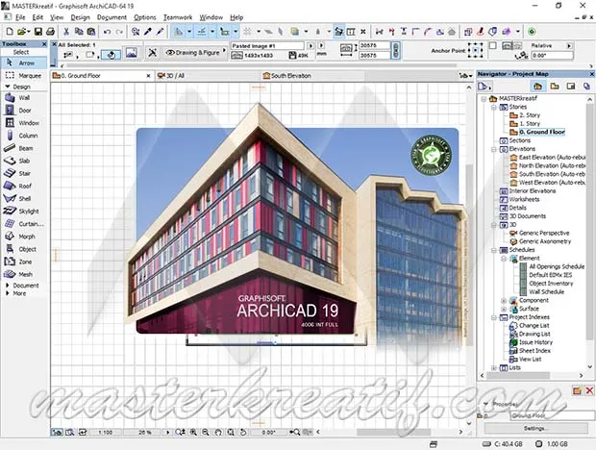
Task: Click the Zoom In magnifier icon
Action: pos(193,432)
